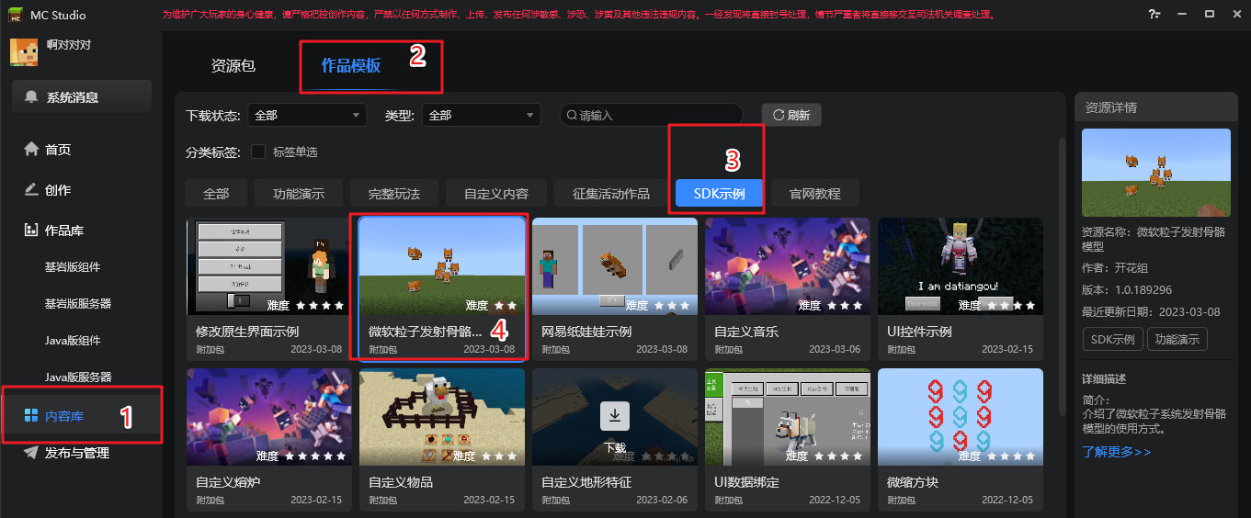Open 自定义物品 template thumbnail
Viewport: 1251px width, 518px height.
442,417
